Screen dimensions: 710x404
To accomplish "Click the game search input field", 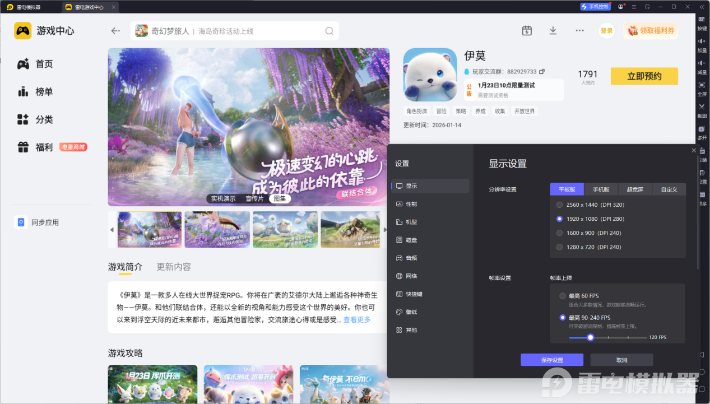I will 235,31.
